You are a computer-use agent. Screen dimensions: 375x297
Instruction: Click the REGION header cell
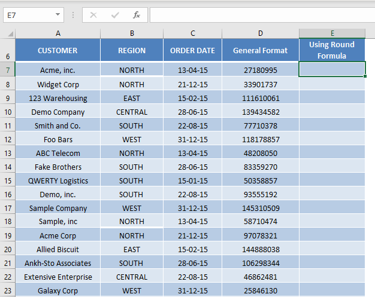click(132, 50)
